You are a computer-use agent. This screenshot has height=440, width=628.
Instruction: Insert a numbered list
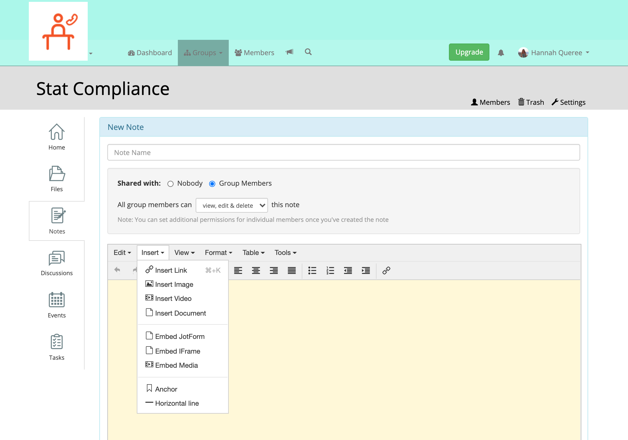point(330,270)
